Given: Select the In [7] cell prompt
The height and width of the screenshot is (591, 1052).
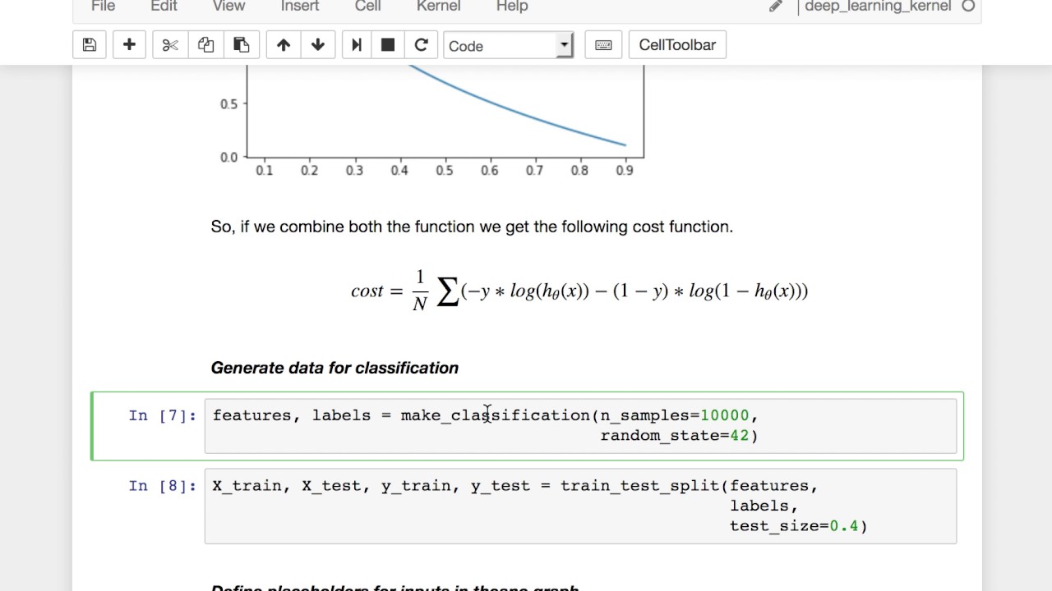Looking at the screenshot, I should (x=162, y=415).
